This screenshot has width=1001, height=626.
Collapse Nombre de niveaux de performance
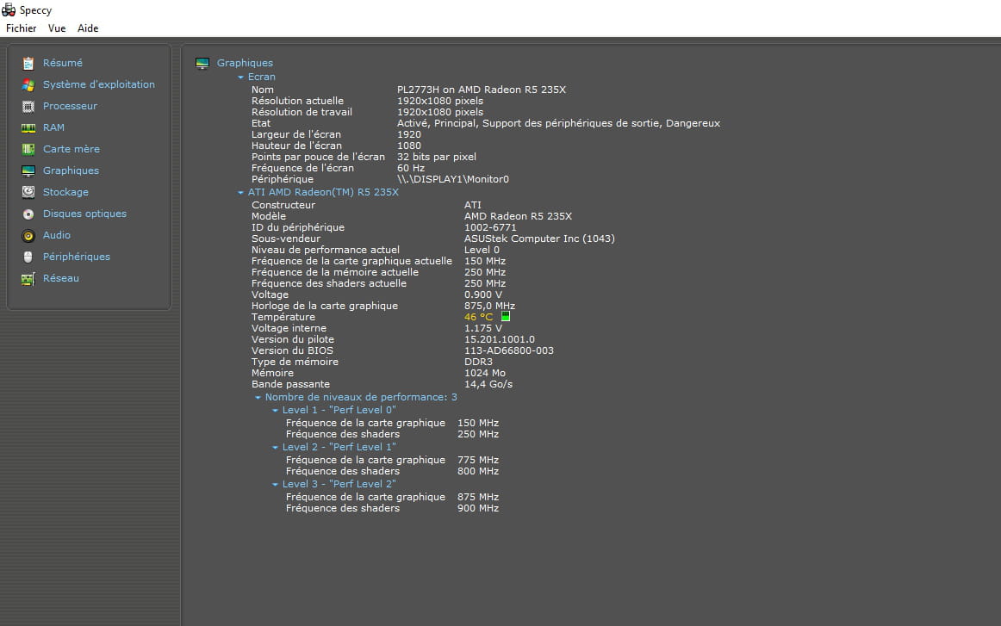258,398
